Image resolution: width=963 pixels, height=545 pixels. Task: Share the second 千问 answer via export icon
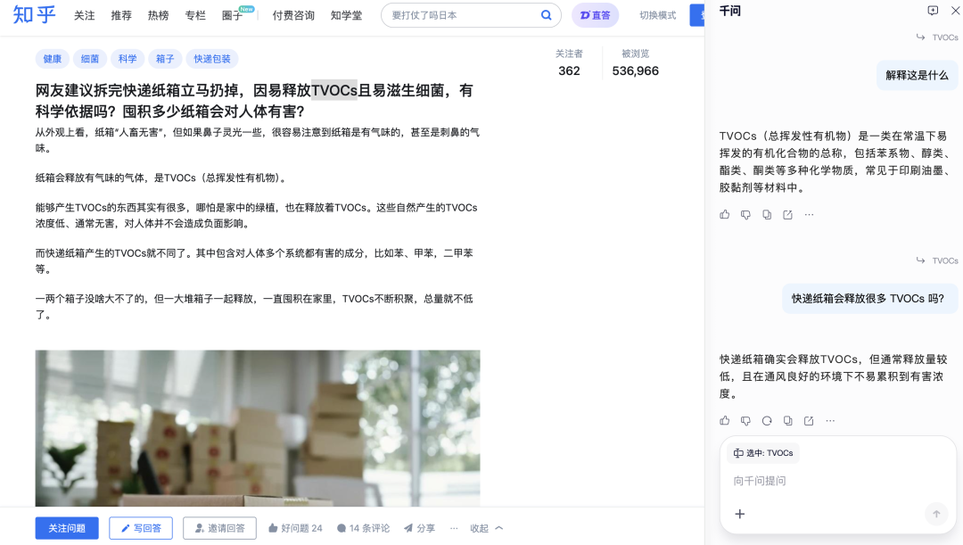pyautogui.click(x=808, y=420)
